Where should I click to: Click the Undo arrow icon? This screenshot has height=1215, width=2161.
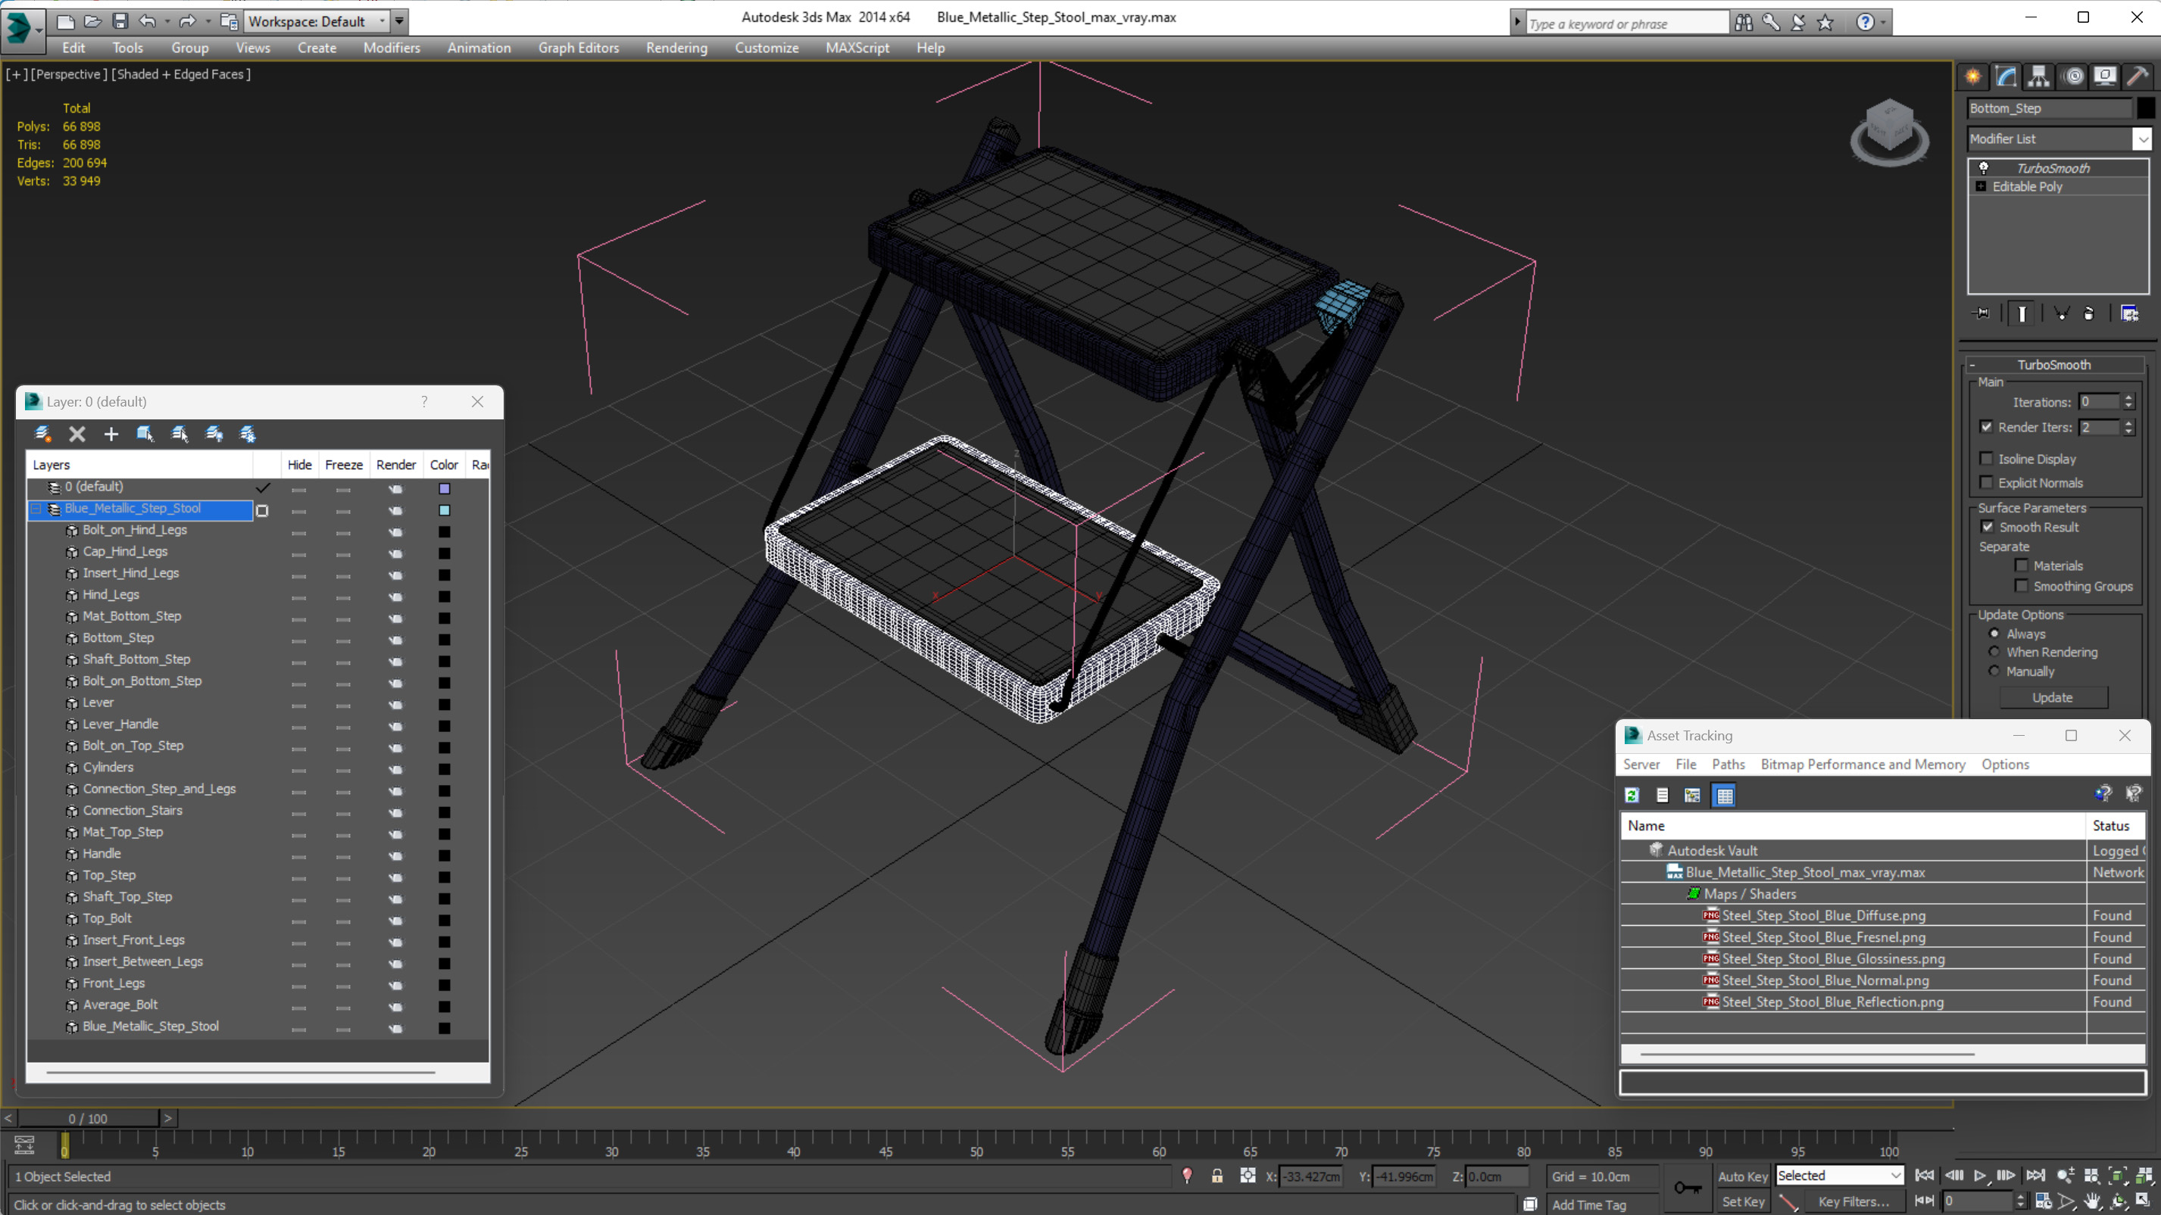coord(148,21)
